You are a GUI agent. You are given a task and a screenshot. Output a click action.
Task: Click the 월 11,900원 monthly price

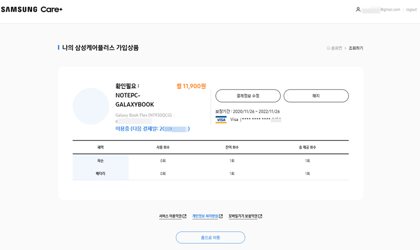coord(191,86)
